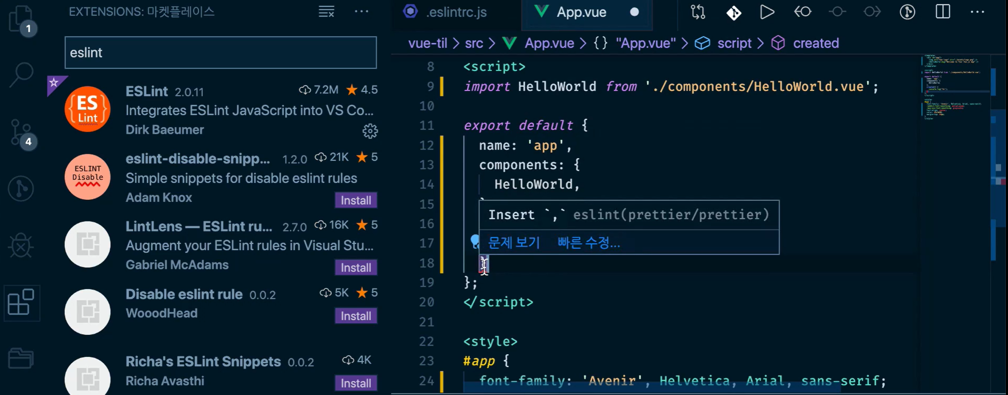Screen dimensions: 1008x395
Task: Click line number 20 in the gutter
Action: 426,302
